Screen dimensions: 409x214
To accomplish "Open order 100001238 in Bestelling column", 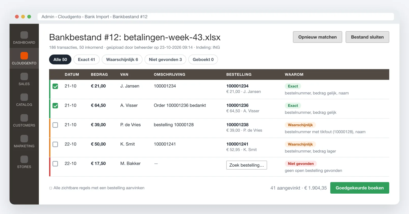I will pyautogui.click(x=237, y=125).
